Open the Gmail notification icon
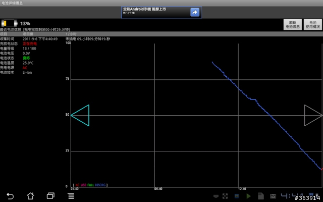This screenshot has width=323, height=202. click(273, 196)
